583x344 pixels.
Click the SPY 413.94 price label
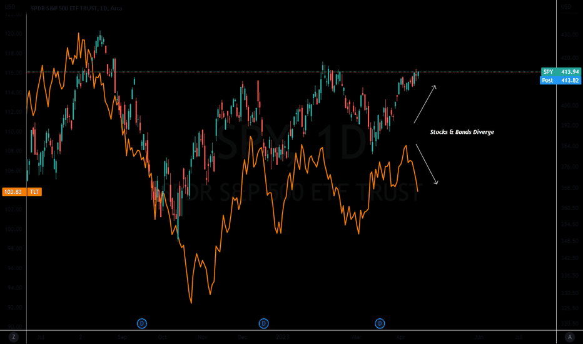tap(560, 72)
